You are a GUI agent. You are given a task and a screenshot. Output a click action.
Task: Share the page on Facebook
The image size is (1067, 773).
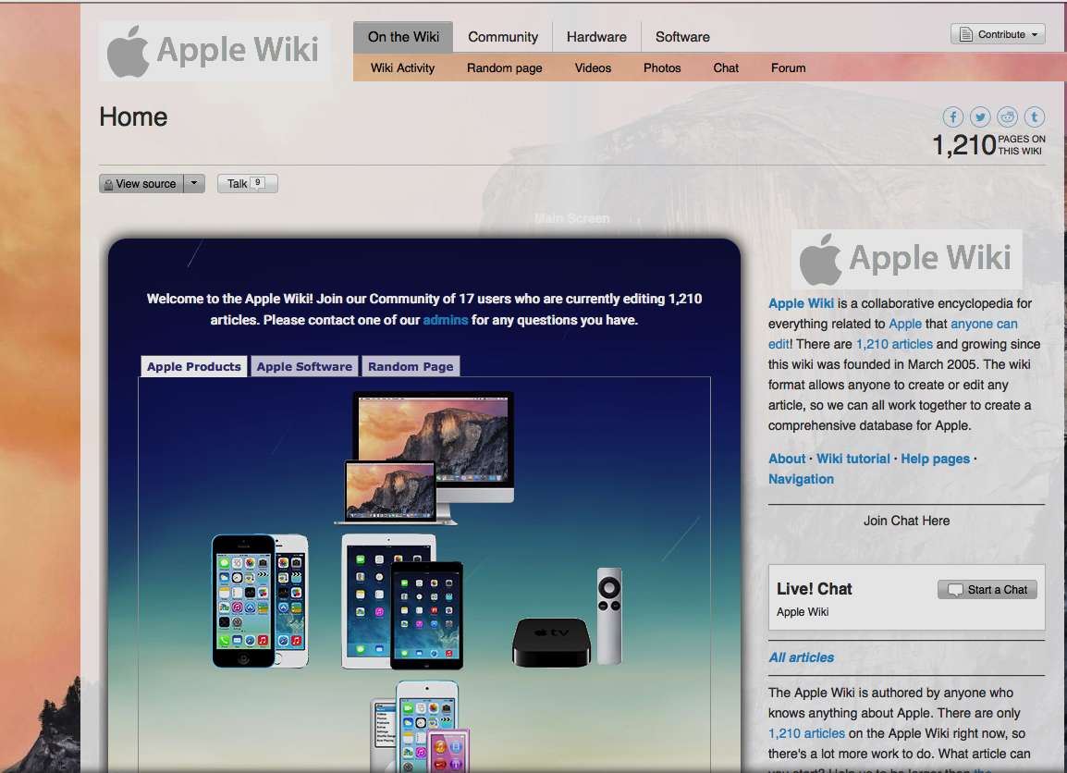tap(952, 117)
